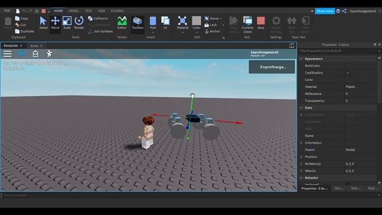382x215 pixels.
Task: Anchor the selected parts
Action: pos(212,31)
